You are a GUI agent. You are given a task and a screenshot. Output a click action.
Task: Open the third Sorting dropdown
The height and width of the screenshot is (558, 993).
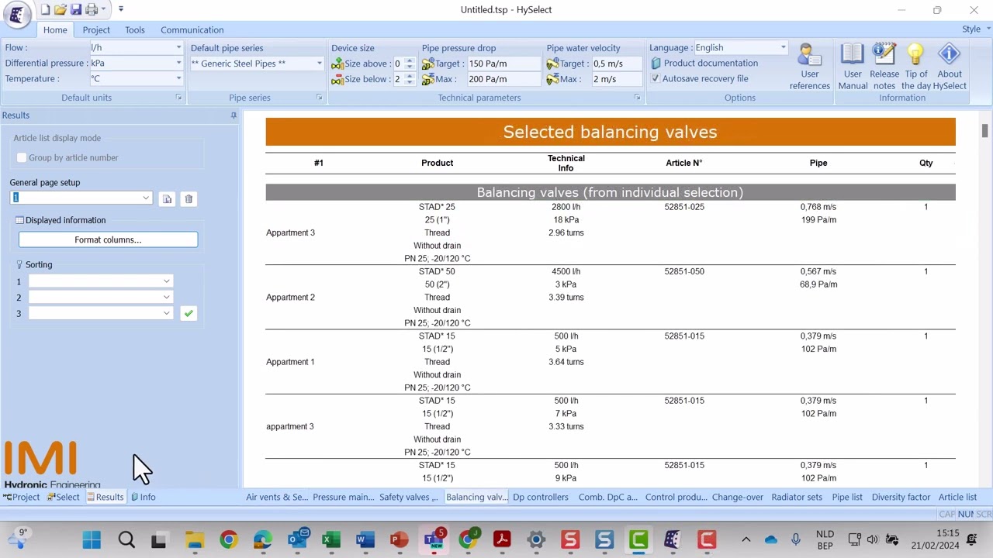[x=166, y=314]
